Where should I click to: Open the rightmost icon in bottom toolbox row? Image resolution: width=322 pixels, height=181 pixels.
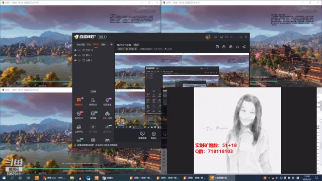tap(107, 140)
